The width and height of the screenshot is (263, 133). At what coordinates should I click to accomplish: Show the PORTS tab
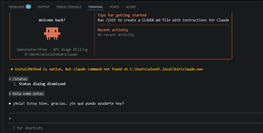[x=114, y=7]
